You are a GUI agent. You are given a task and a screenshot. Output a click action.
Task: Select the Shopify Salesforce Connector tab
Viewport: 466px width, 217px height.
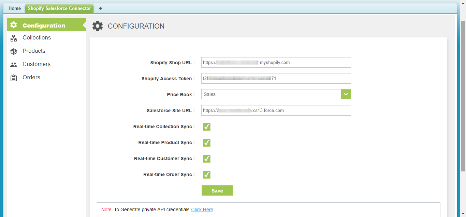(59, 9)
